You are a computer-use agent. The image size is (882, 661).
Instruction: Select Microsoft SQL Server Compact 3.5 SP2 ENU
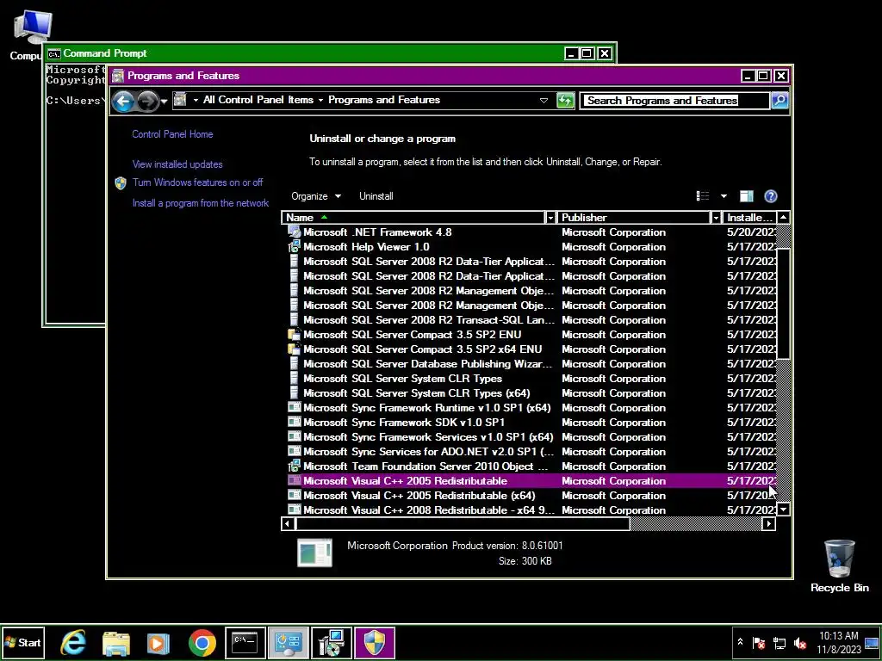click(x=531, y=335)
